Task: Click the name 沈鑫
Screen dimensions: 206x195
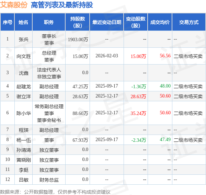Action: (23, 73)
